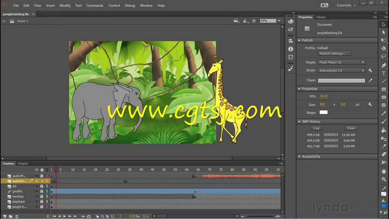Click the Clear button in SWF History

[x=351, y=128]
